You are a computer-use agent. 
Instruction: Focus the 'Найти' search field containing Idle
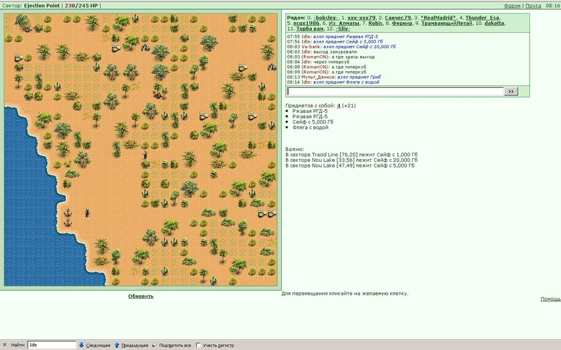tap(52, 345)
